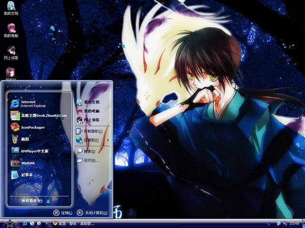This screenshot has height=228, width=305.
Task: Click the 关闭计算机(U) shut down button
Action: coord(92,213)
